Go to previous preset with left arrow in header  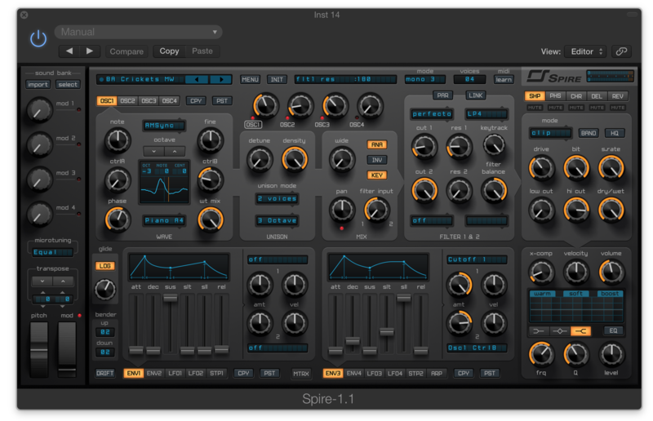pos(69,51)
